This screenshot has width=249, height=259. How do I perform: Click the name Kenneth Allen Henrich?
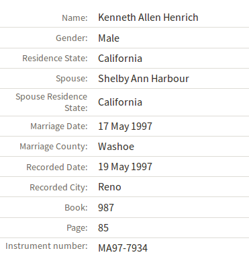click(148, 17)
